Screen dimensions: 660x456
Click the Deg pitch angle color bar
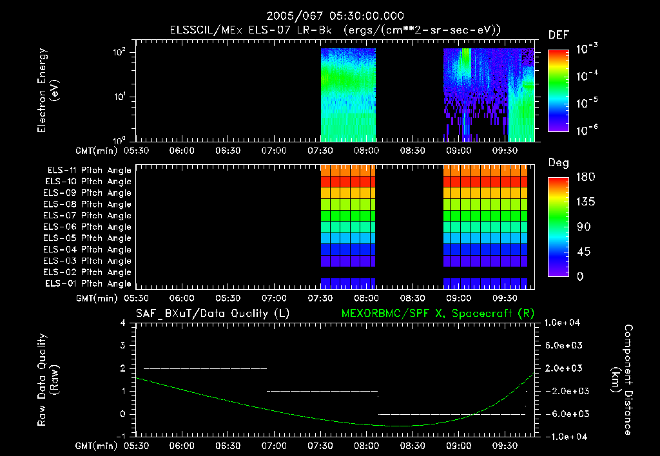[558, 227]
